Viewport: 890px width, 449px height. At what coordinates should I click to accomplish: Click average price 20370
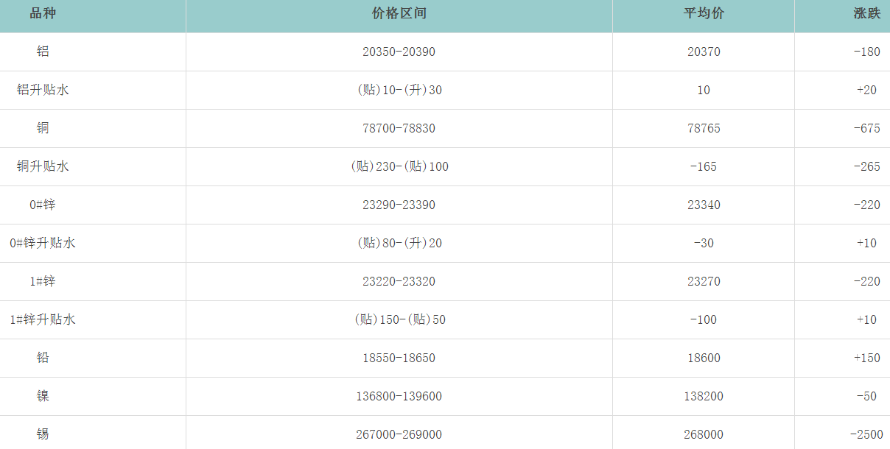(x=703, y=52)
